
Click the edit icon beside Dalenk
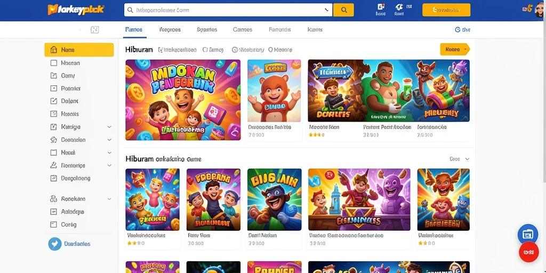pyautogui.click(x=54, y=101)
